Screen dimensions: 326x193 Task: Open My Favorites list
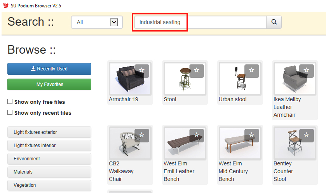pos(49,84)
